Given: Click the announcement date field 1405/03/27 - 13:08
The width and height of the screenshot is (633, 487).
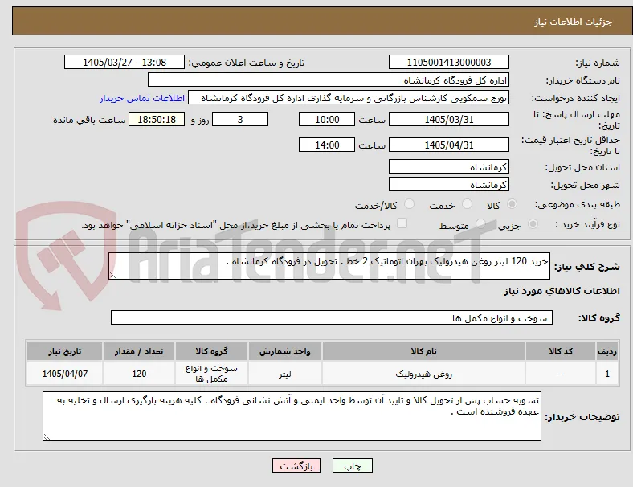Looking at the screenshot, I should pyautogui.click(x=125, y=62).
